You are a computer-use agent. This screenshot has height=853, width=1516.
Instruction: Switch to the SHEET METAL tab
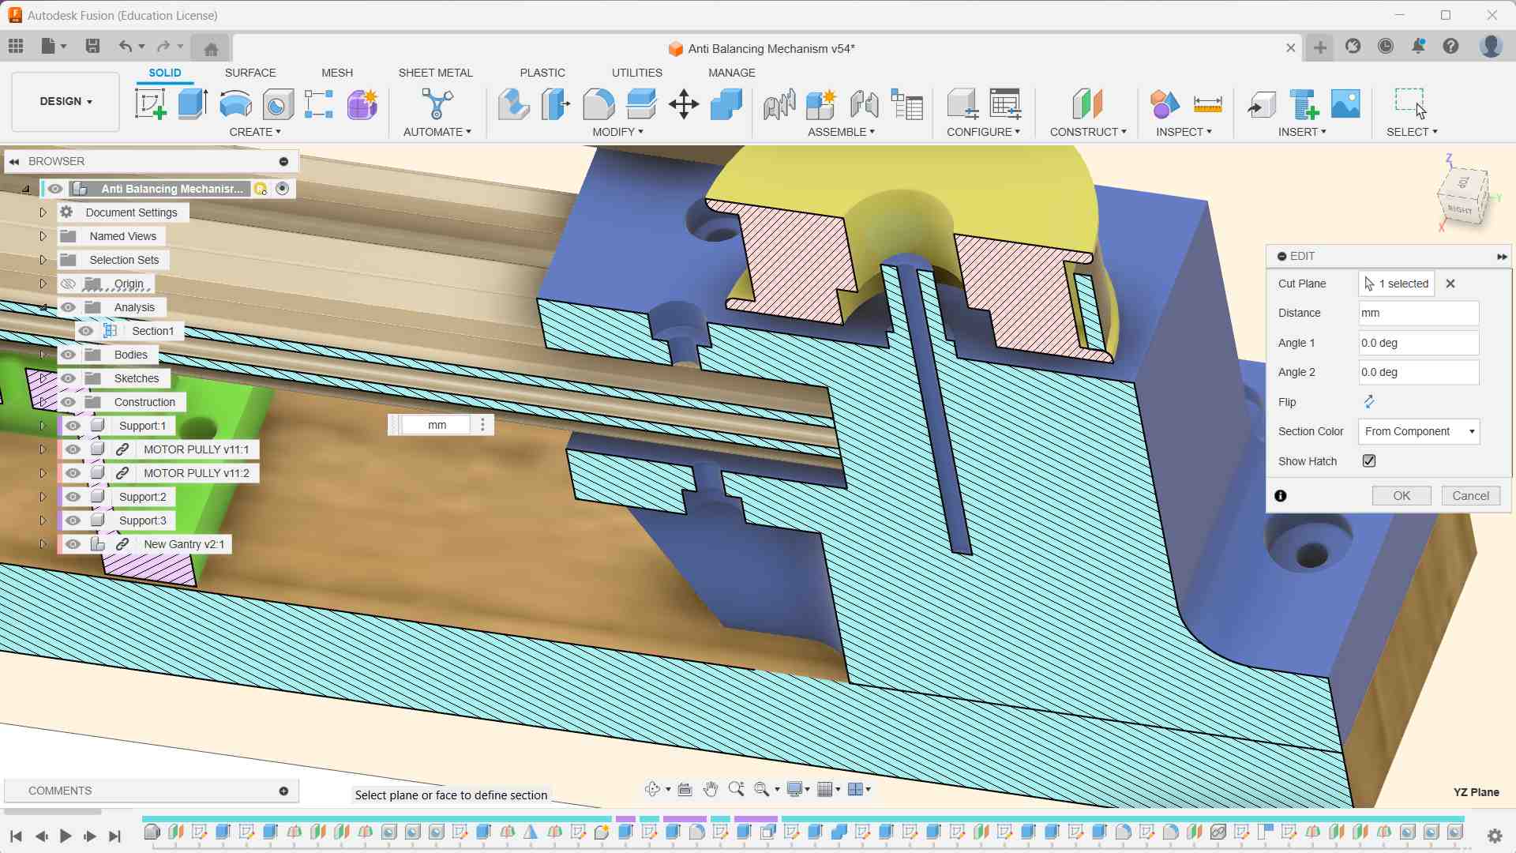tap(435, 73)
